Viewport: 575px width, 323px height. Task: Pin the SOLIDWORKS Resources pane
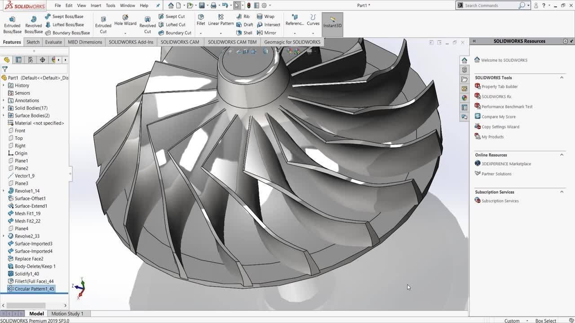pos(571,41)
